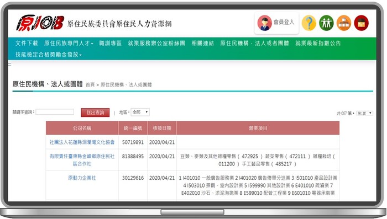Viewport: 387px width, 219px height.
Task: Open the yellow question mark help icon
Action: click(x=308, y=23)
